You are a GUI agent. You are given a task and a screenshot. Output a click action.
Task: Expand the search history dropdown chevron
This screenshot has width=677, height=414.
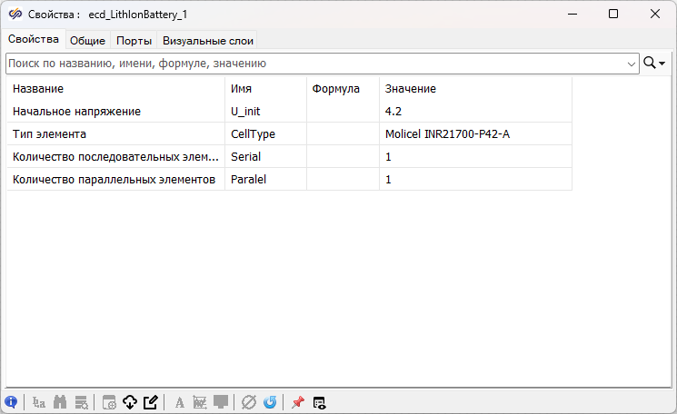[x=632, y=64]
